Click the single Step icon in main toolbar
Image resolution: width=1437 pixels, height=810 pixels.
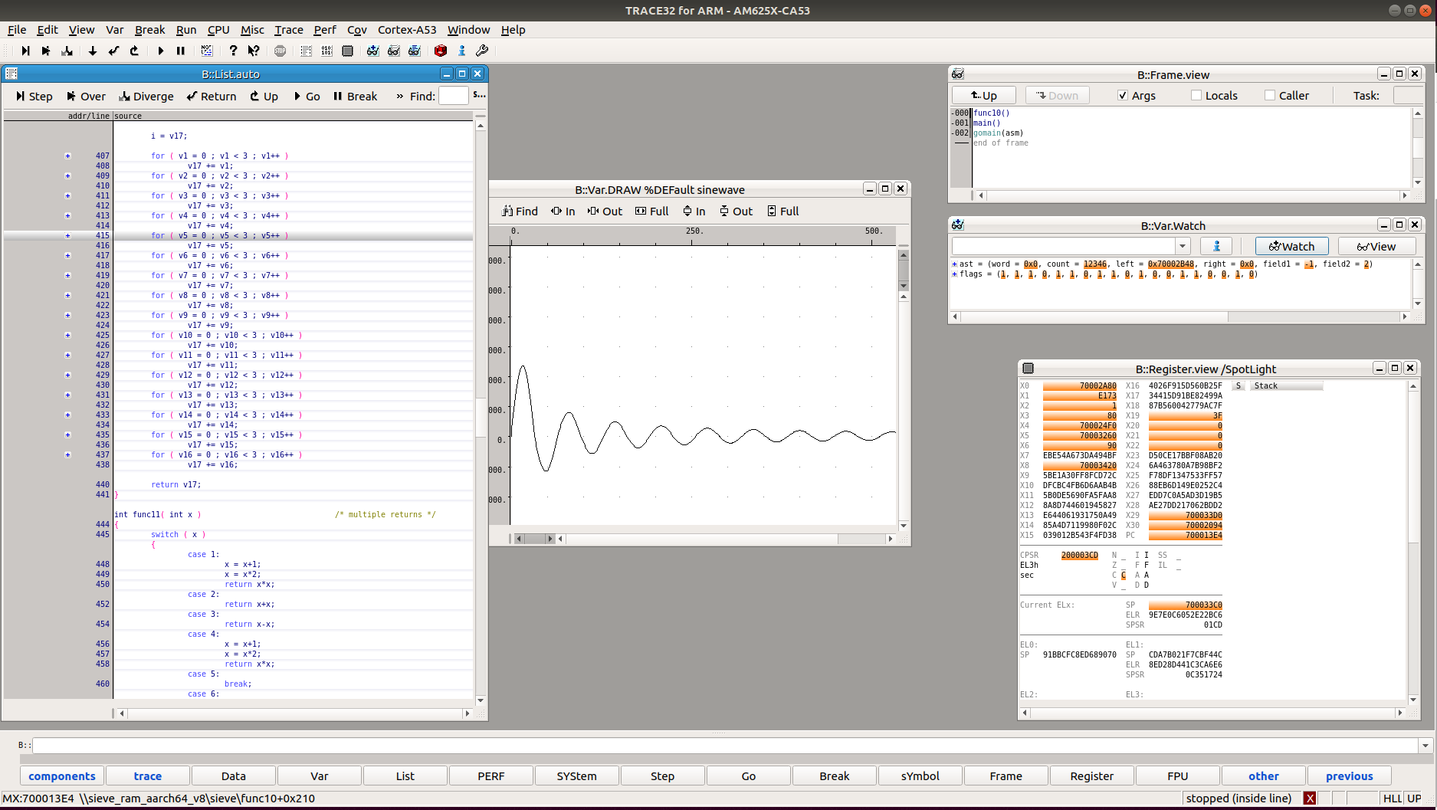click(25, 51)
